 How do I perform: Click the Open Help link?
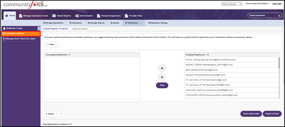coord(277,4)
